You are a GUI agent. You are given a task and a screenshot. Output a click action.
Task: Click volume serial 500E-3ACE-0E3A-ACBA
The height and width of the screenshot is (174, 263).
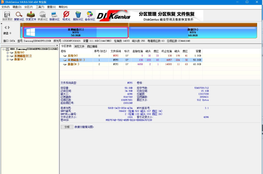[x=120, y=108]
